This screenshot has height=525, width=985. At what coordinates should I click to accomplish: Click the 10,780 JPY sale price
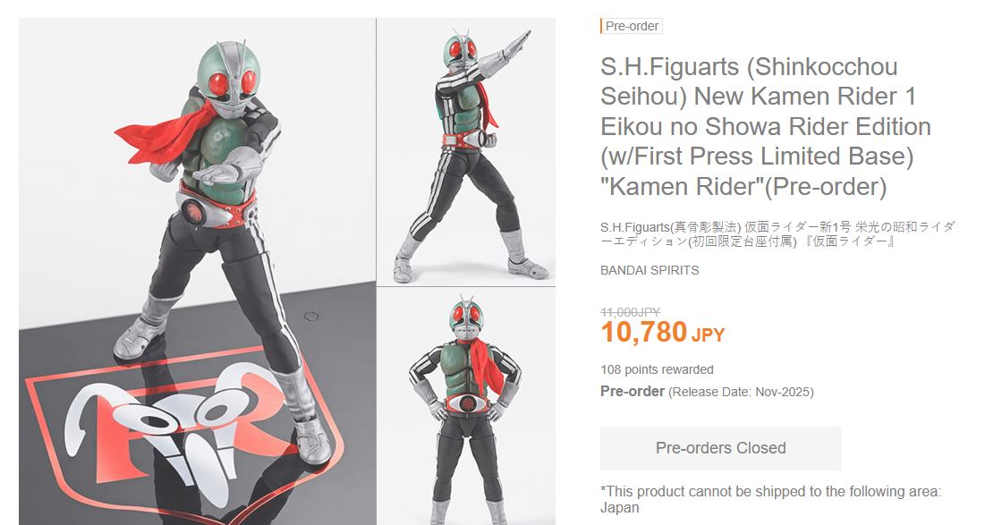click(663, 332)
